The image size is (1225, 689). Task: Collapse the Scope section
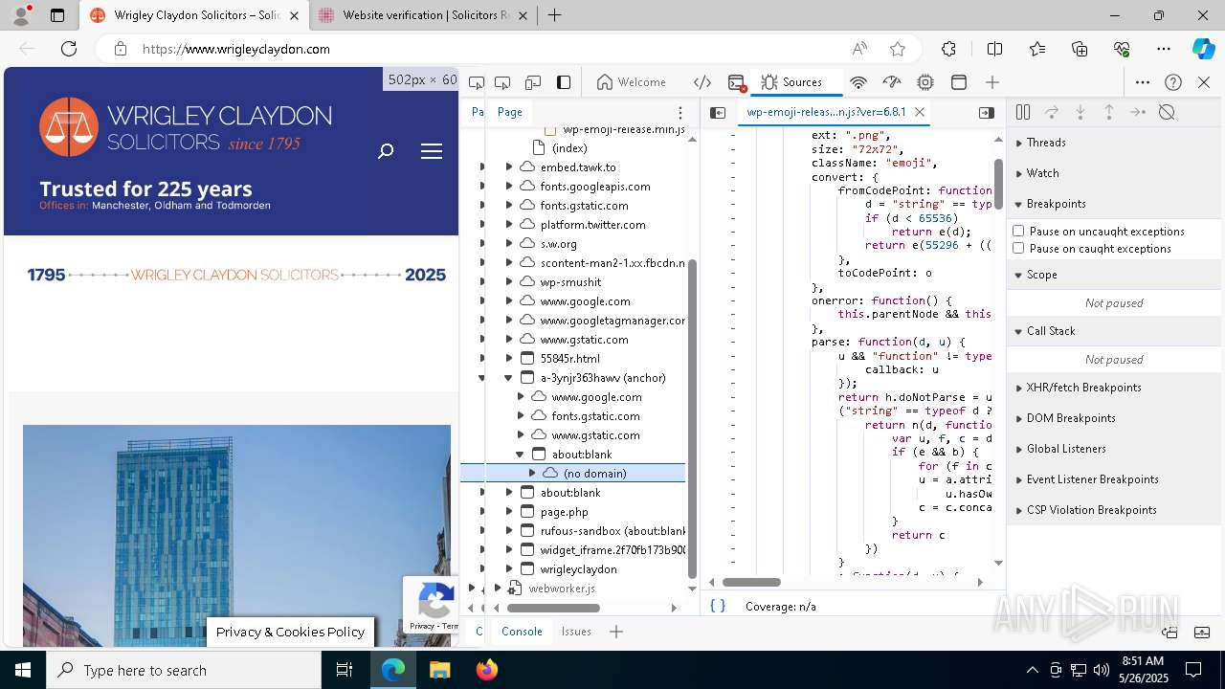click(1116, 275)
